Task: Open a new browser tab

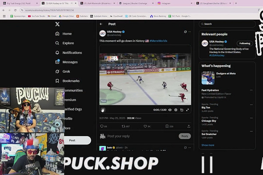Action: coord(236,3)
